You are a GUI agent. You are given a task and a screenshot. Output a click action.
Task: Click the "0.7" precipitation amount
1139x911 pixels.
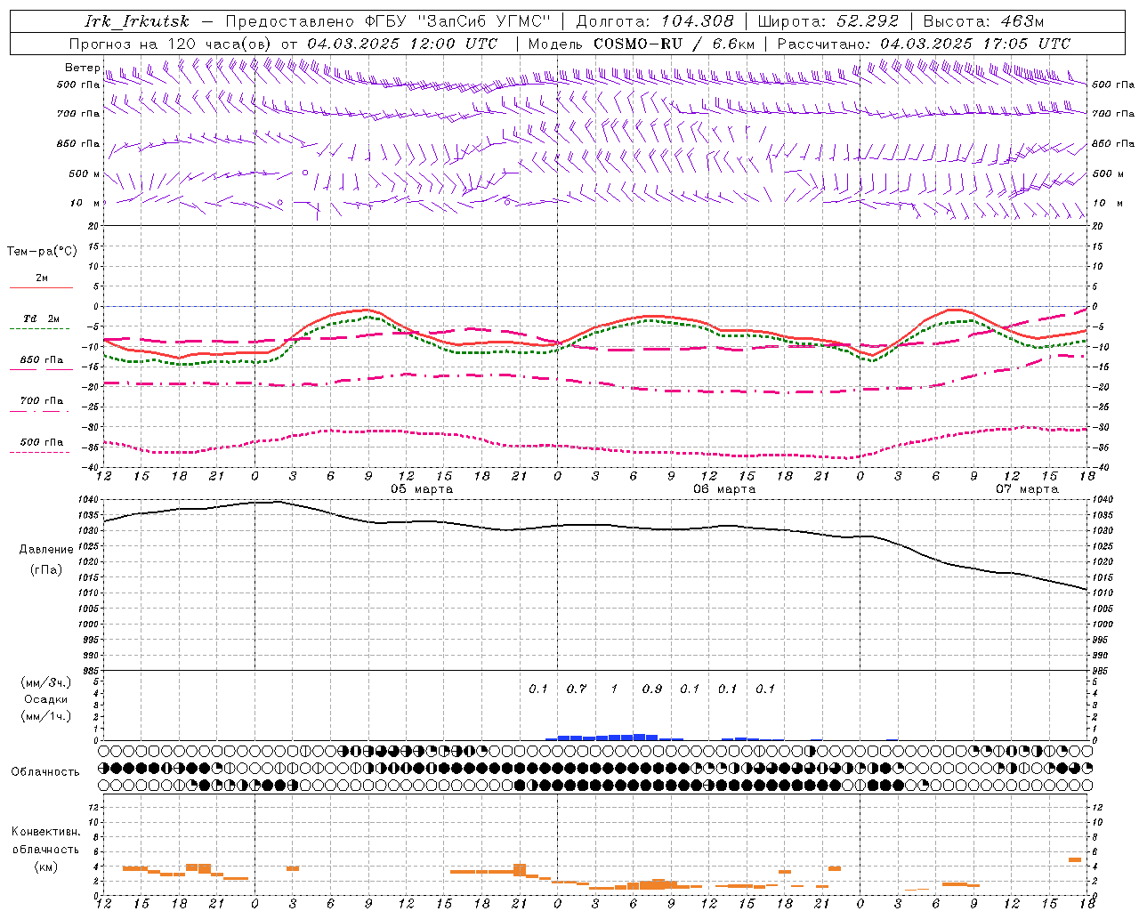pos(577,689)
